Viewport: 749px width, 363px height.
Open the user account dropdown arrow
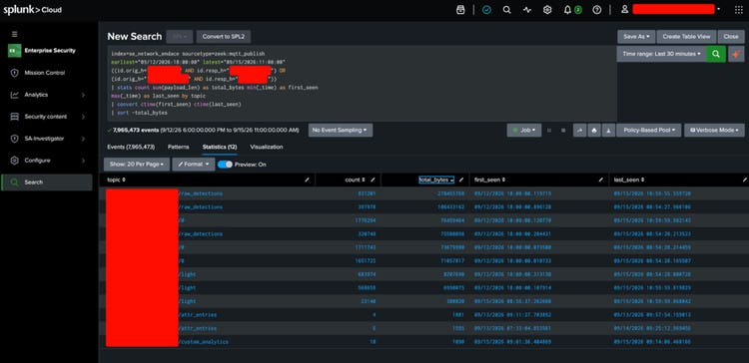tap(719, 10)
